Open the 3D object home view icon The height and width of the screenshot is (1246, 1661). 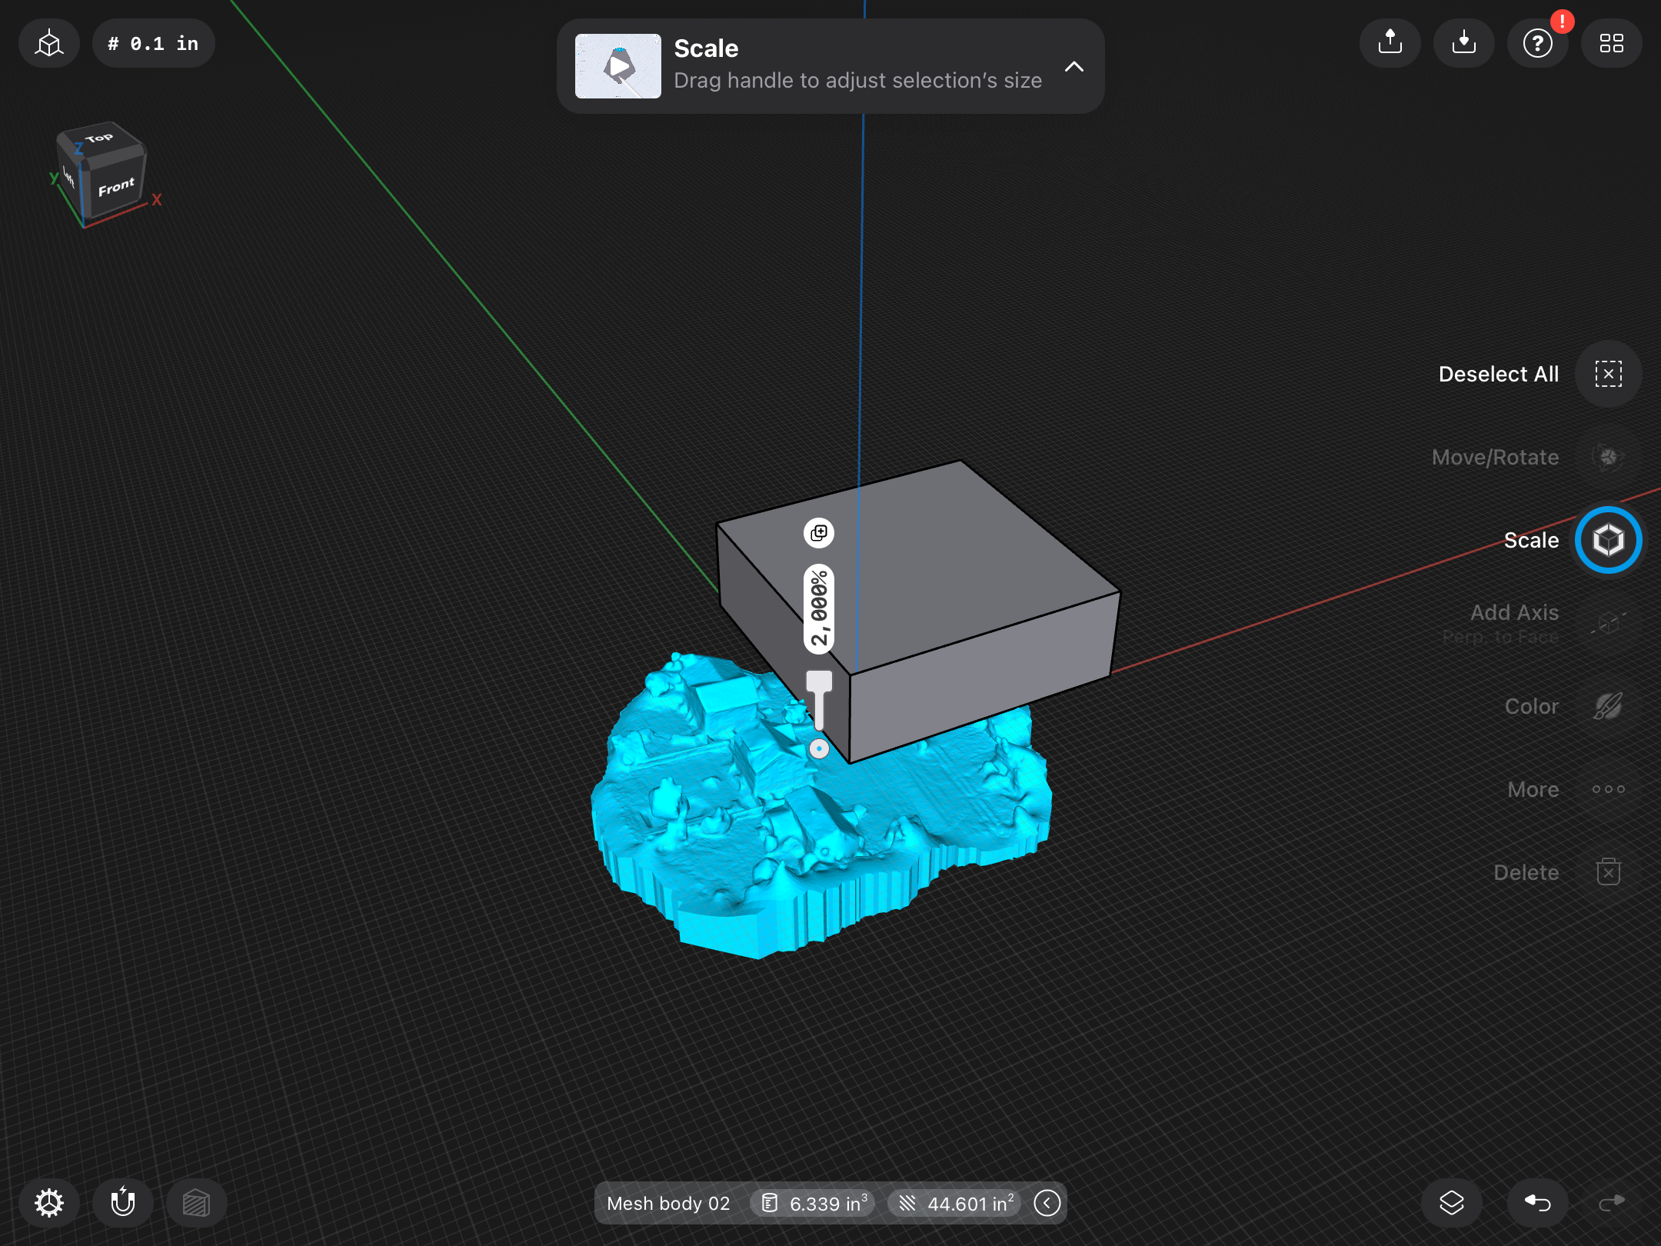49,44
